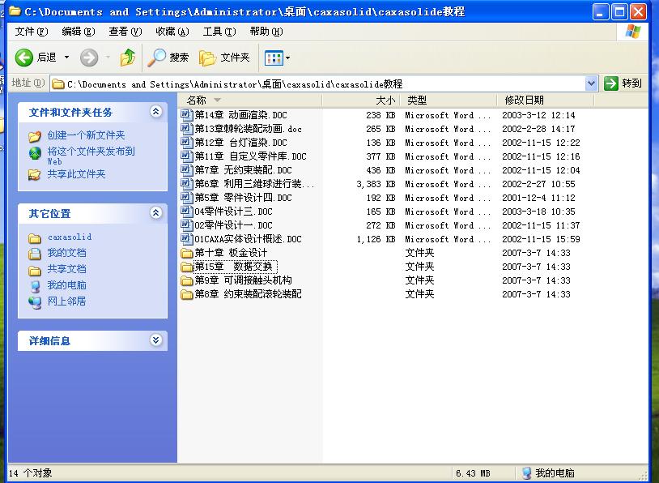The width and height of the screenshot is (659, 483).
Task: Click the 我的电脑 computer icon in sidebar
Action: coord(35,286)
